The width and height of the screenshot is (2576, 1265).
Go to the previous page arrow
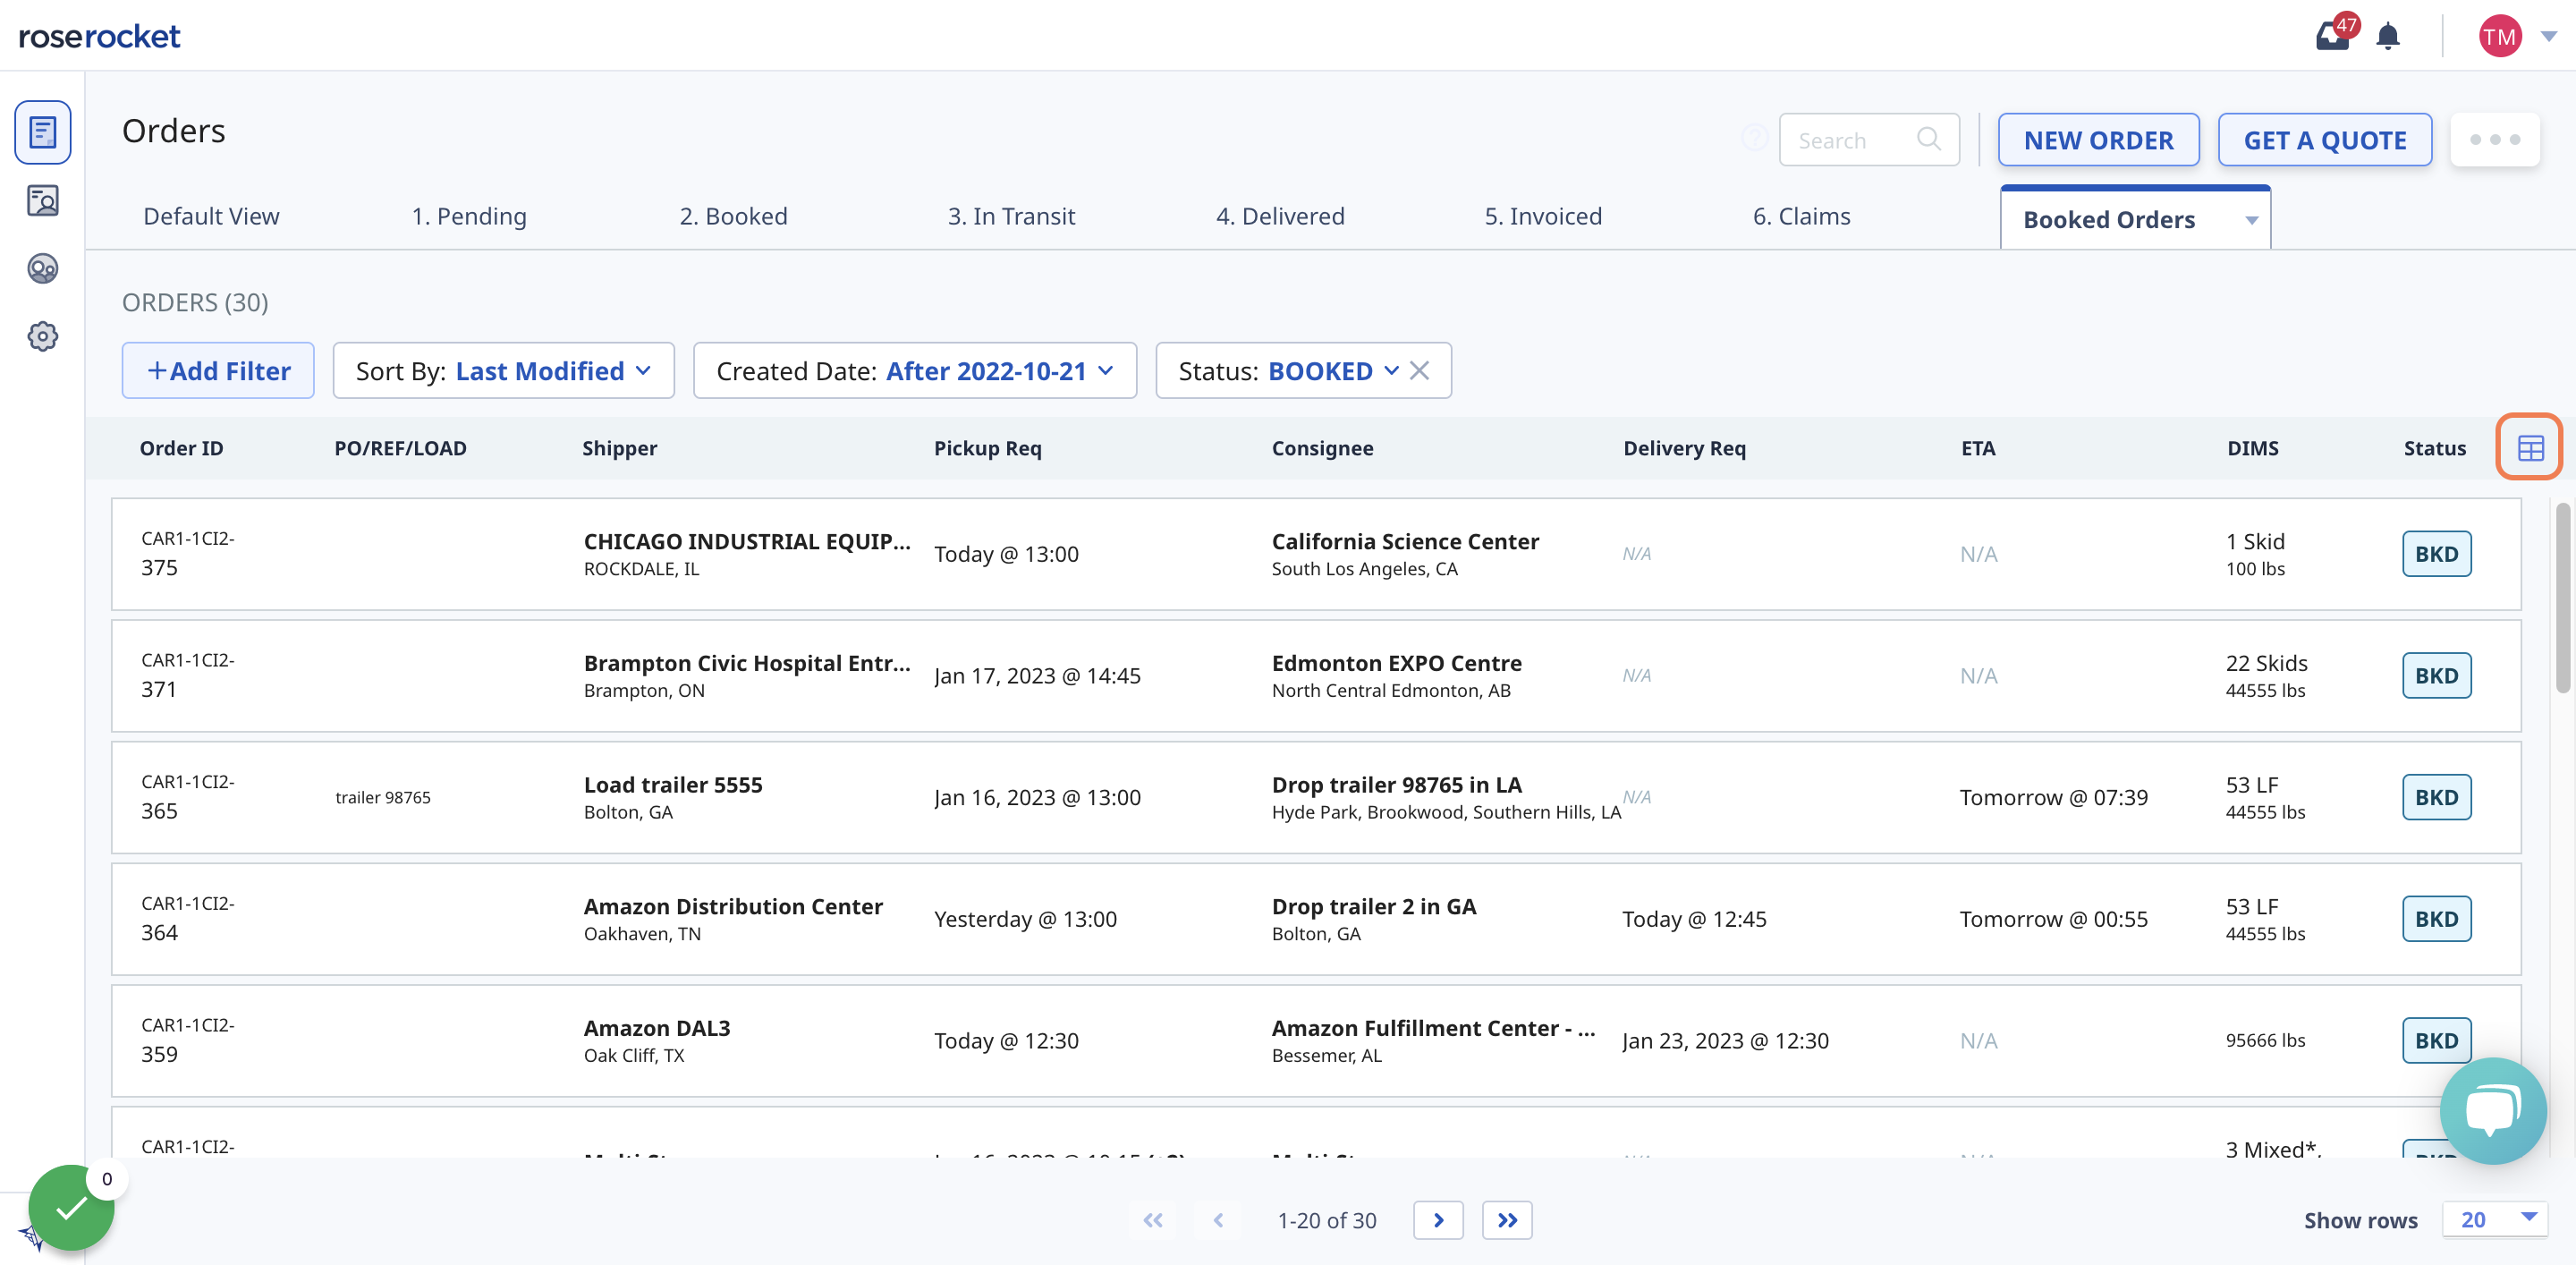pos(1218,1220)
